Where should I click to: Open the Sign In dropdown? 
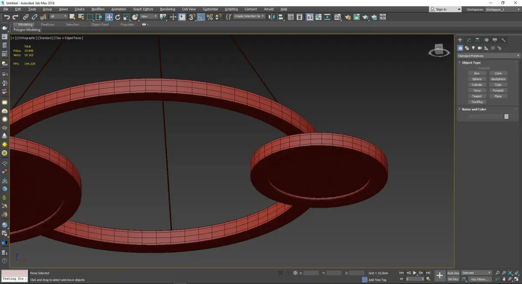(x=445, y=9)
